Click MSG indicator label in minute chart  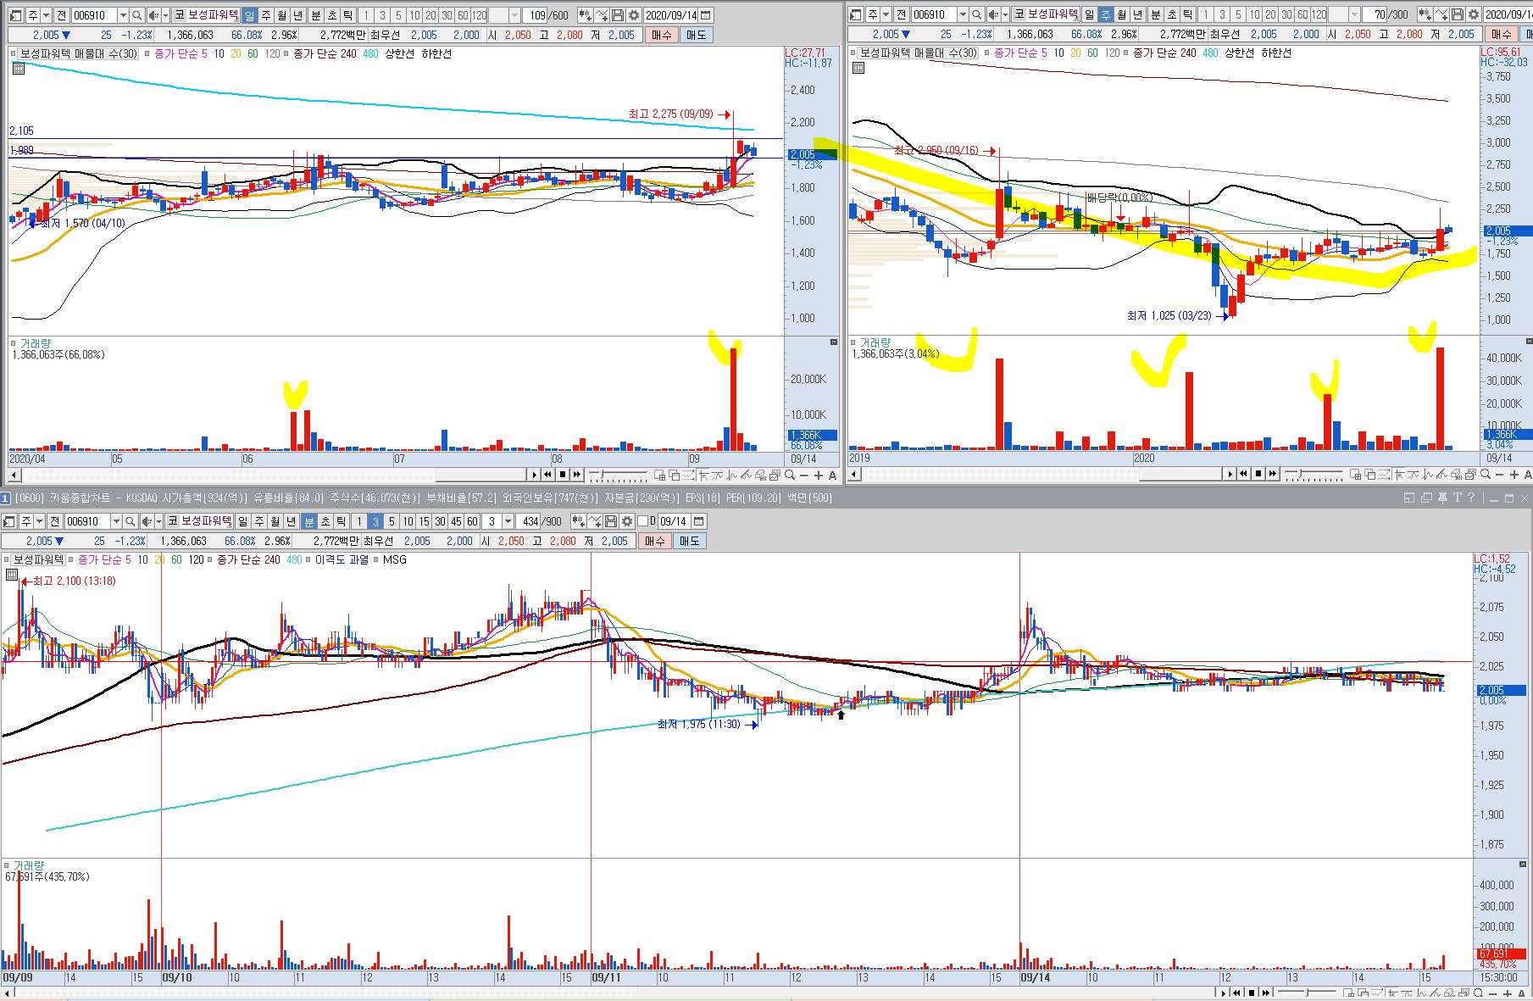(394, 559)
